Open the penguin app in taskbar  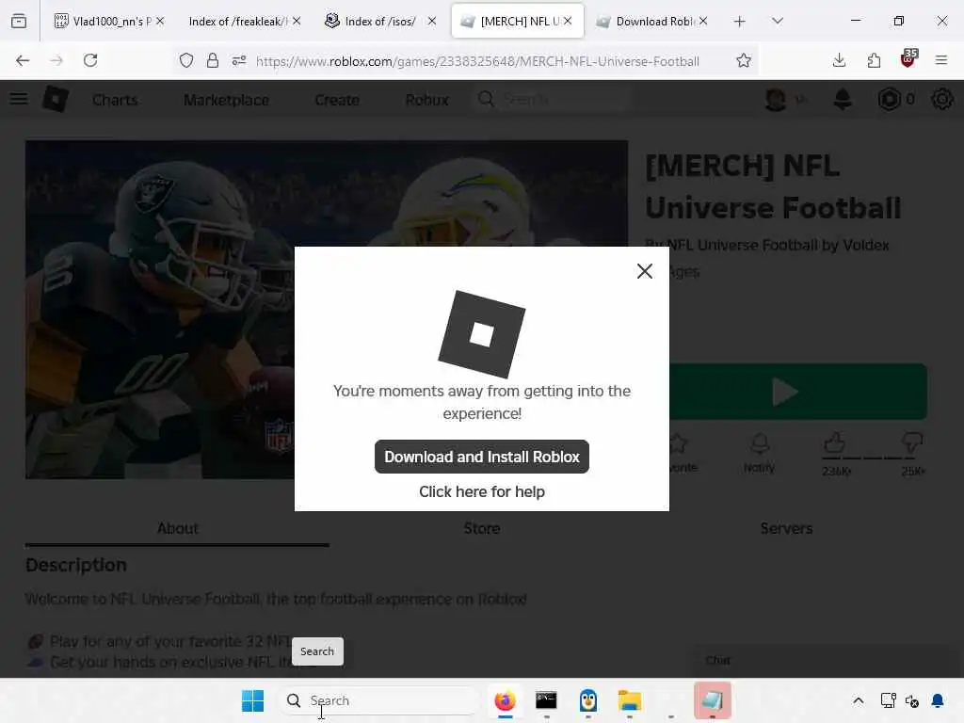pos(587,700)
